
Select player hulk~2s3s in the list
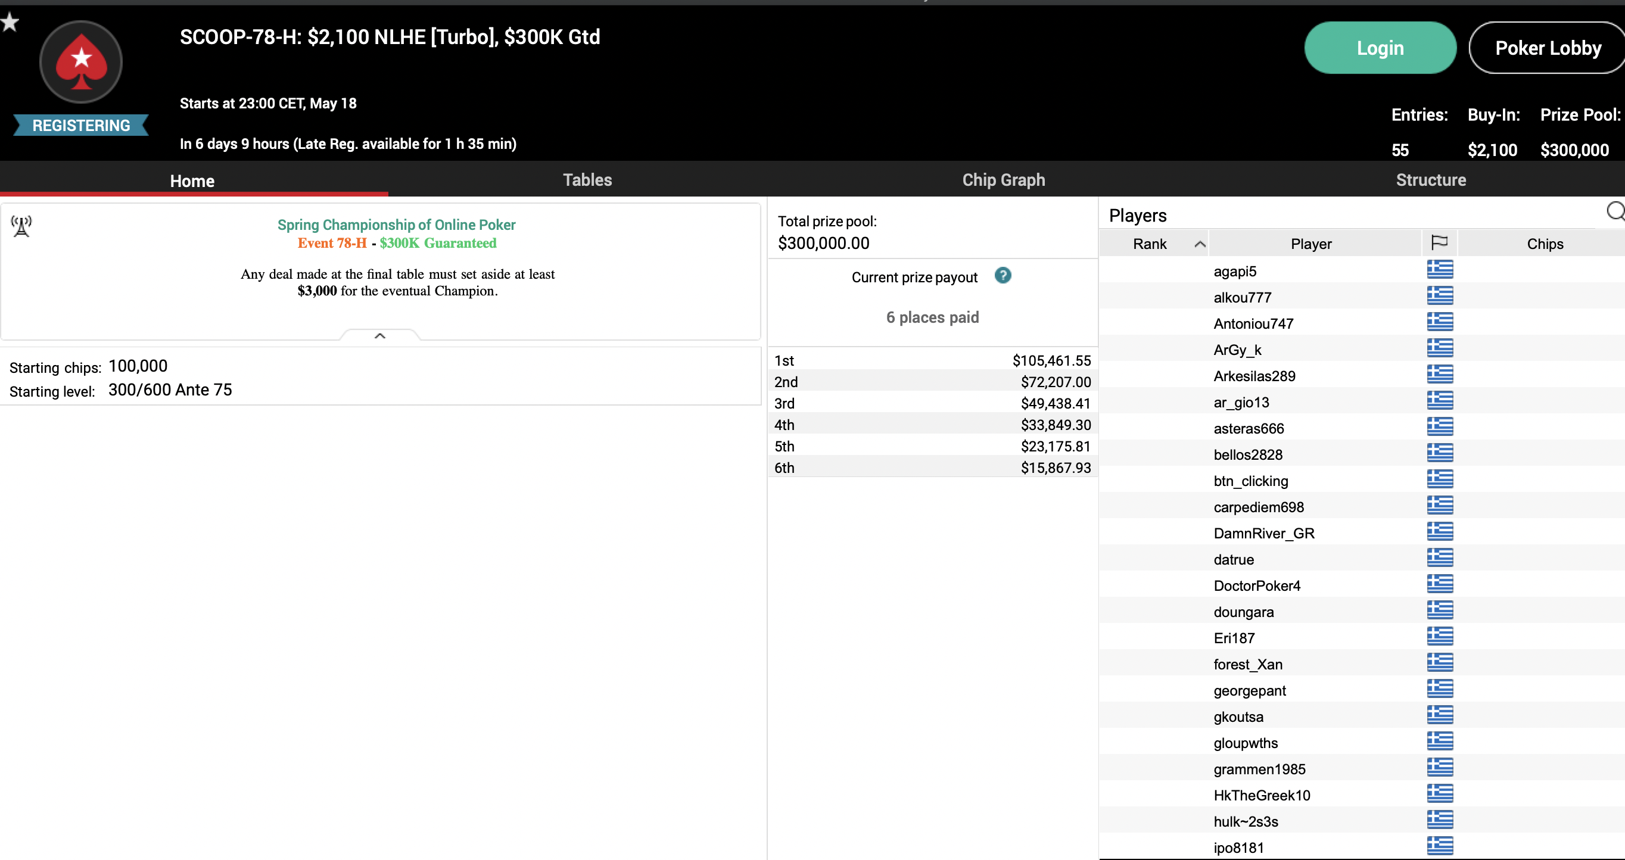(1362, 821)
